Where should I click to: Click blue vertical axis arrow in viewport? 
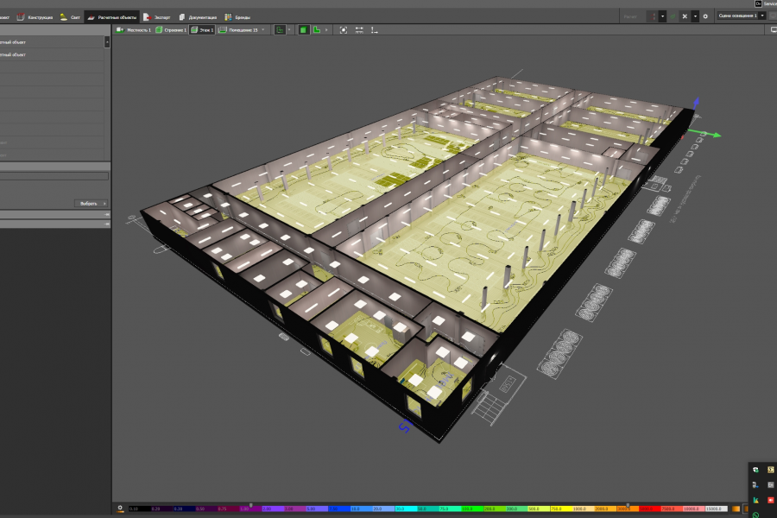point(696,102)
